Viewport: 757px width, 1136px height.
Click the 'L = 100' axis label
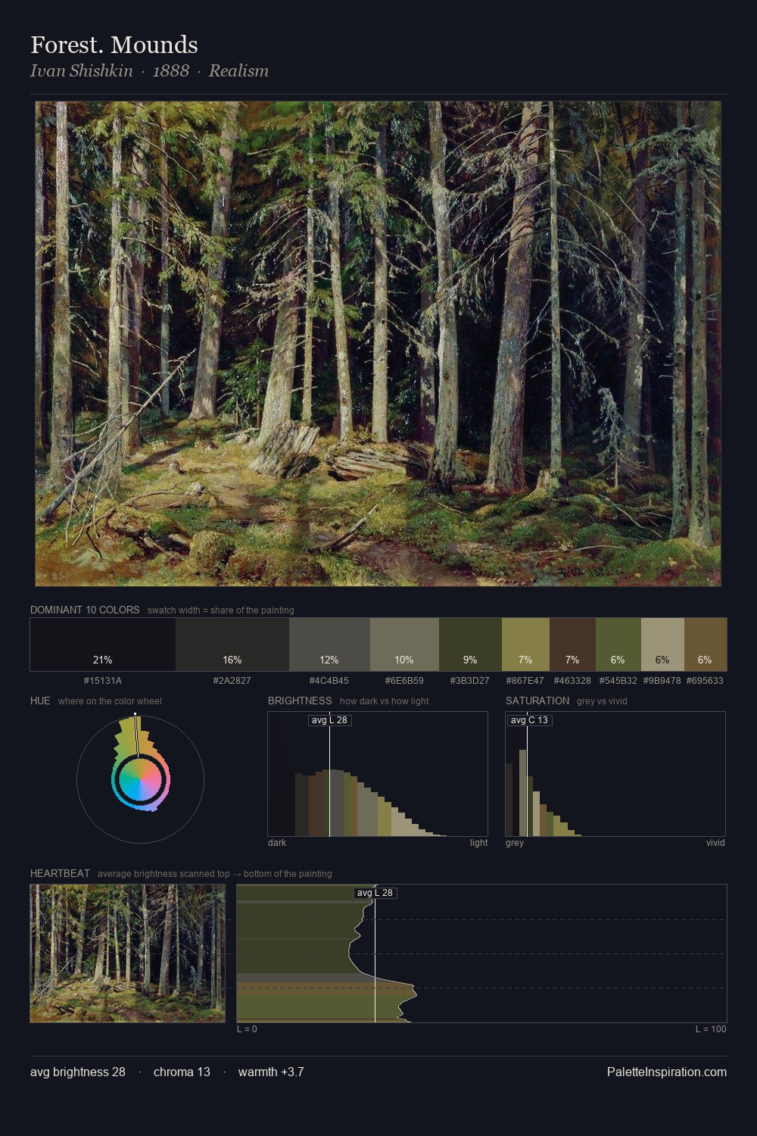pos(711,1029)
